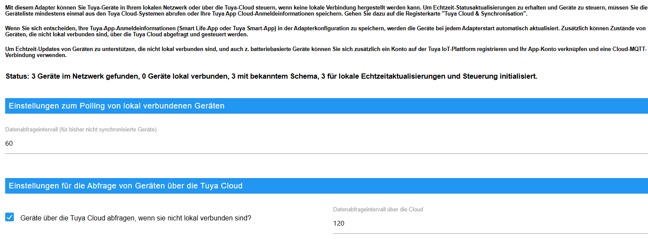The image size is (648, 239).
Task: Click the 'Status: 3 Geräte im Netzwerk gefunden' line
Action: coord(271,76)
